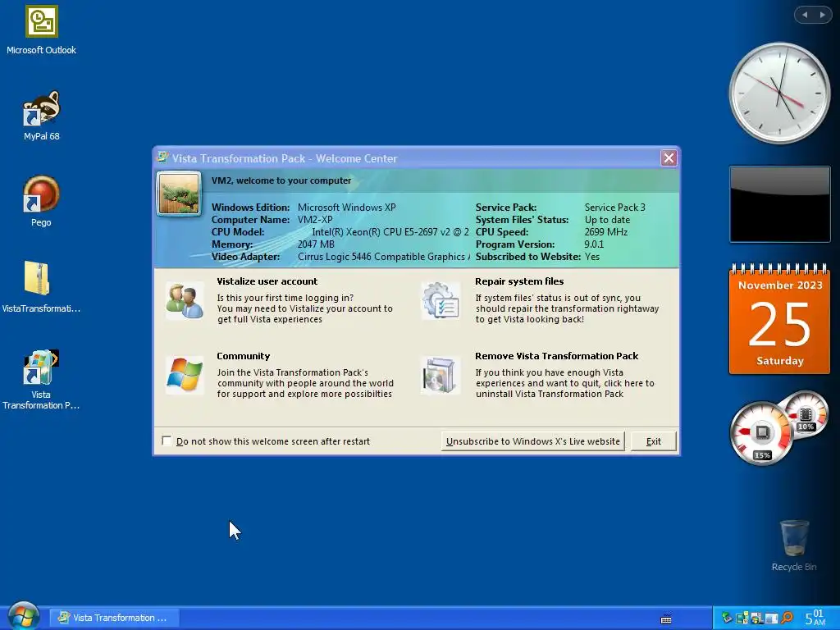Viewport: 840px width, 630px height.
Task: Open the Start orb menu
Action: [23, 616]
